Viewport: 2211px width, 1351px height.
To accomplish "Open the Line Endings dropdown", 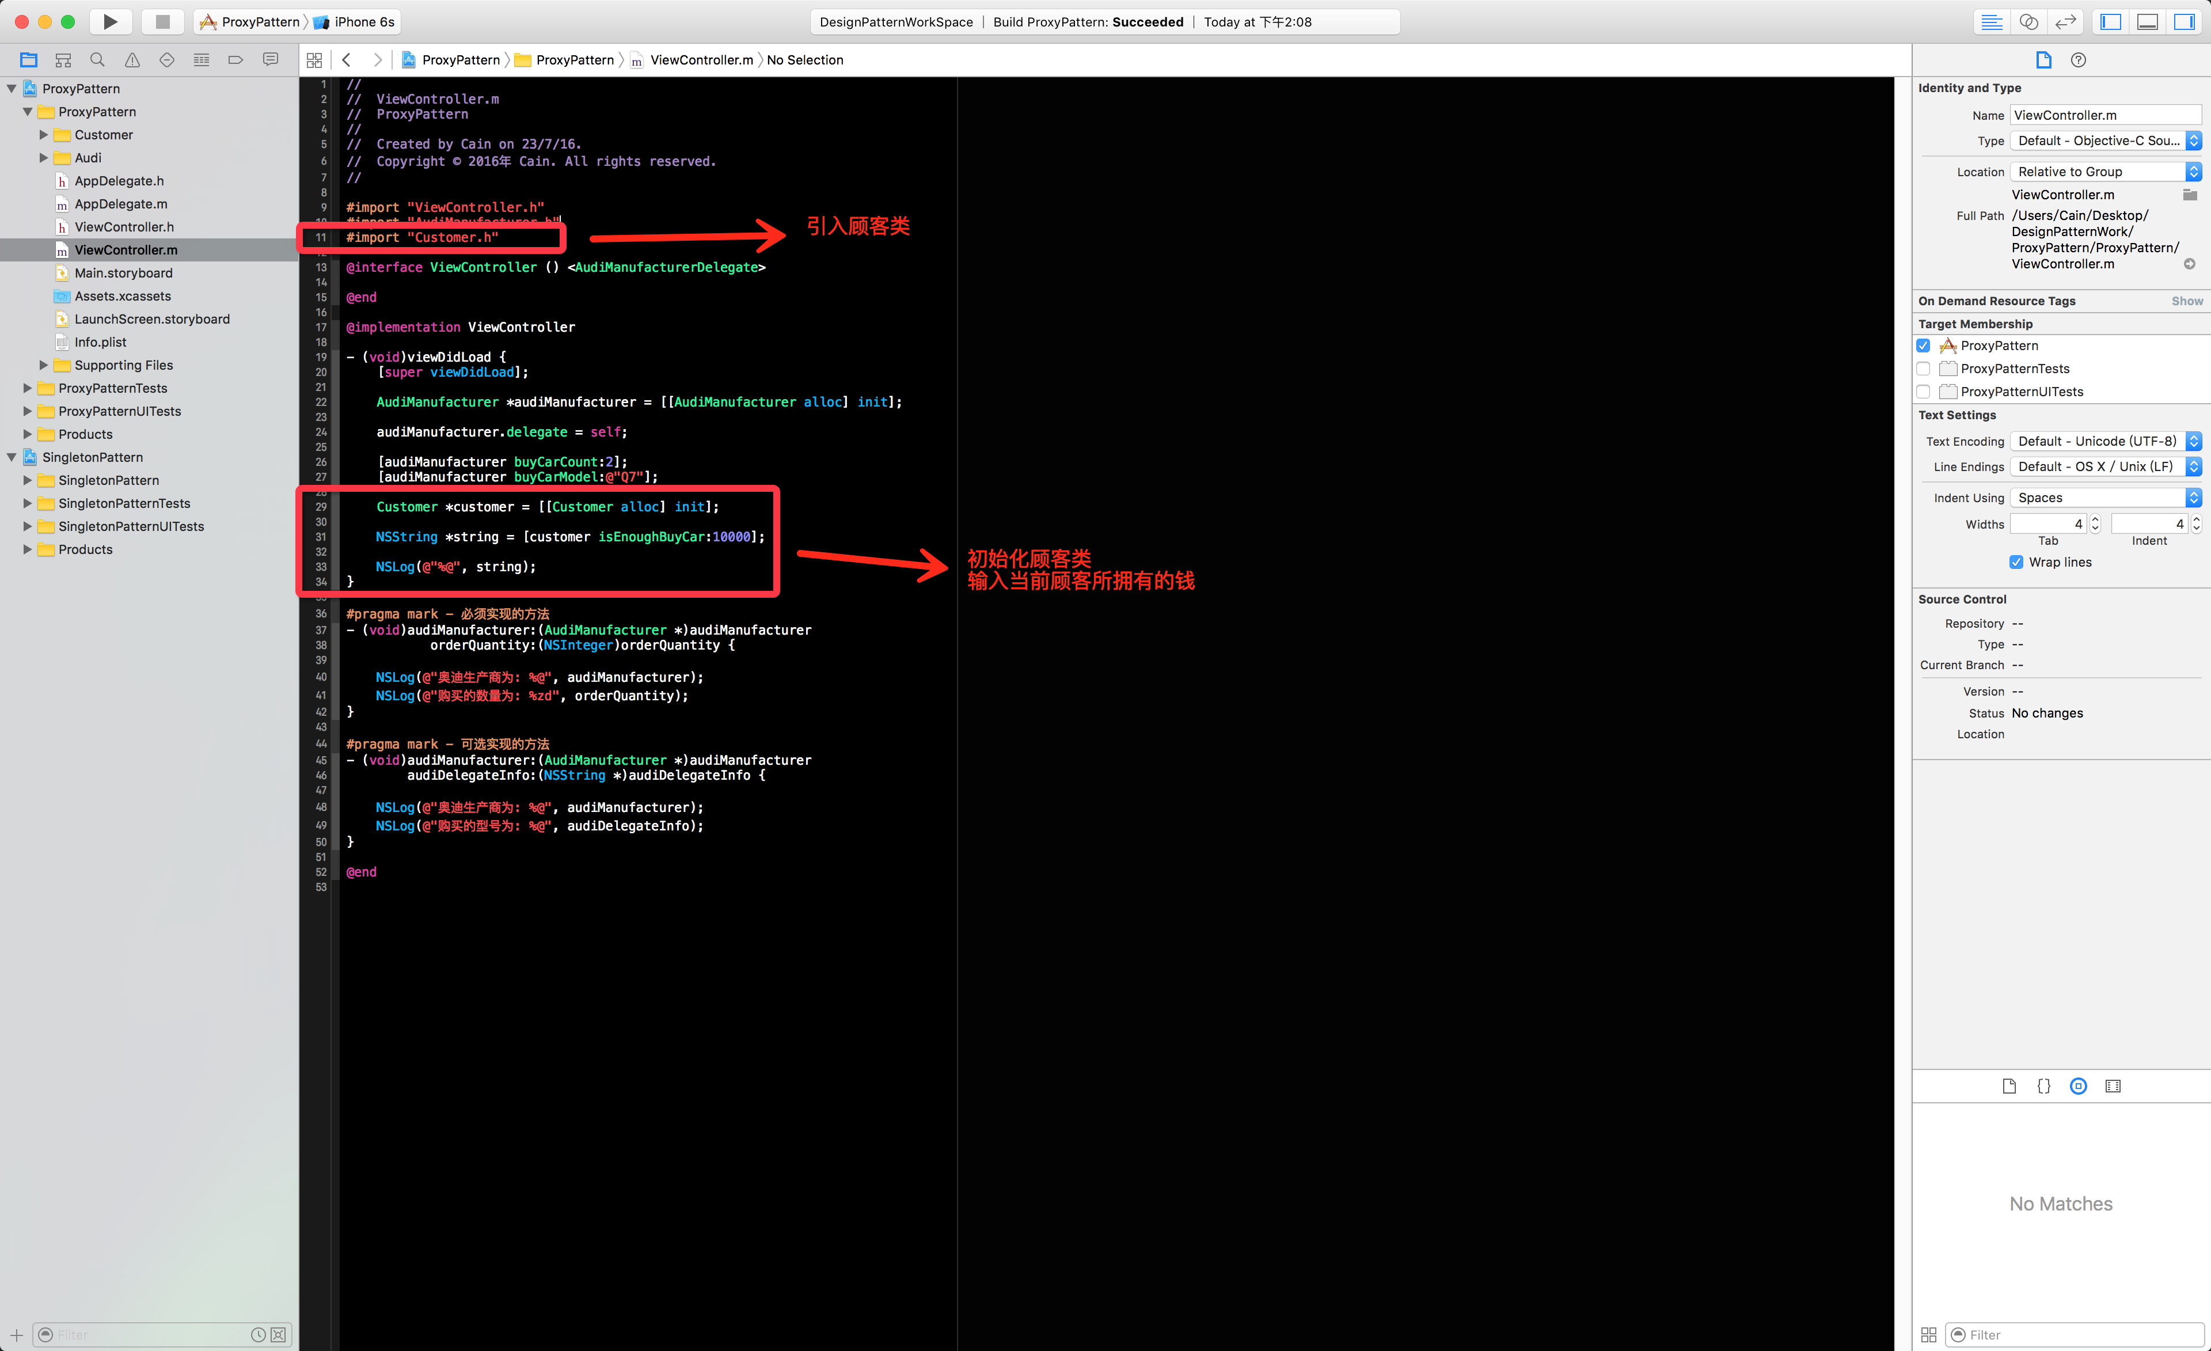I will pos(2105,467).
